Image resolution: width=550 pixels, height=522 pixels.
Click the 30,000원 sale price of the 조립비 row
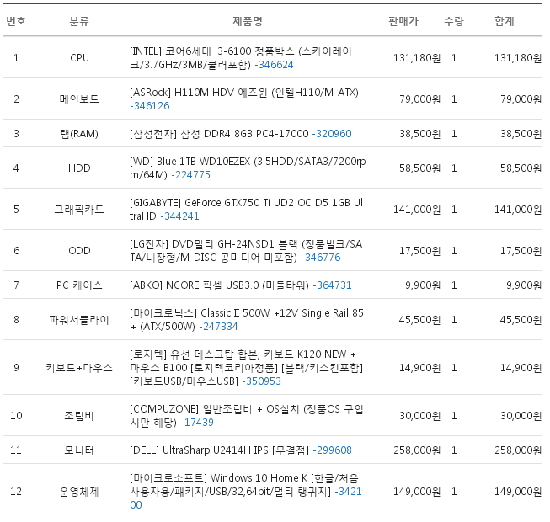419,416
